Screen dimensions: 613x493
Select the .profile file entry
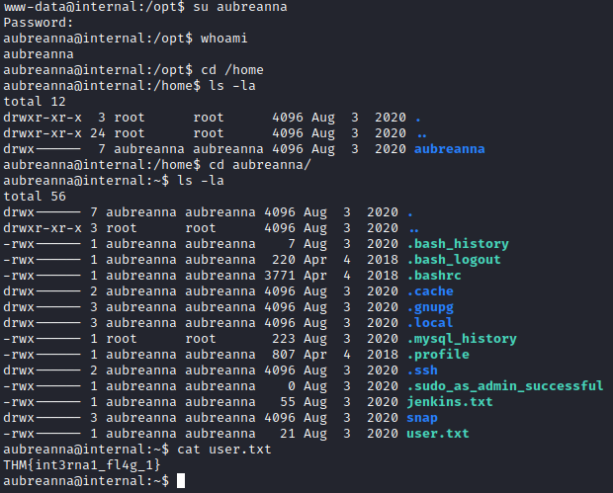(439, 354)
